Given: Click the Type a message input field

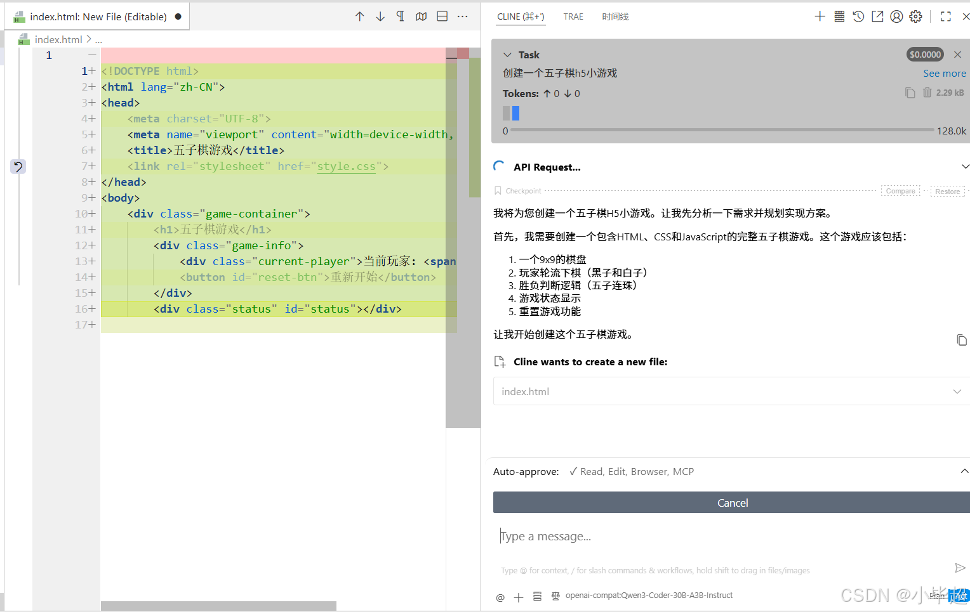Looking at the screenshot, I should 698,536.
